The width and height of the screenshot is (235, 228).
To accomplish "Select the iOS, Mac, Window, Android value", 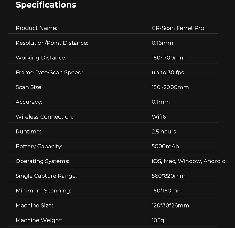I will pos(188,161).
